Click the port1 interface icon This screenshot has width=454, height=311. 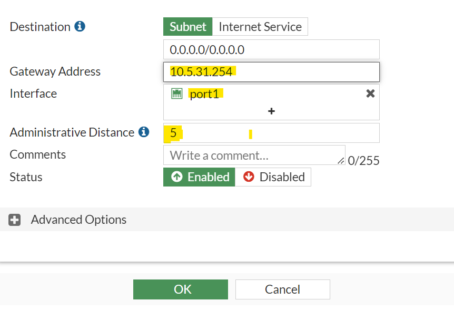click(177, 94)
